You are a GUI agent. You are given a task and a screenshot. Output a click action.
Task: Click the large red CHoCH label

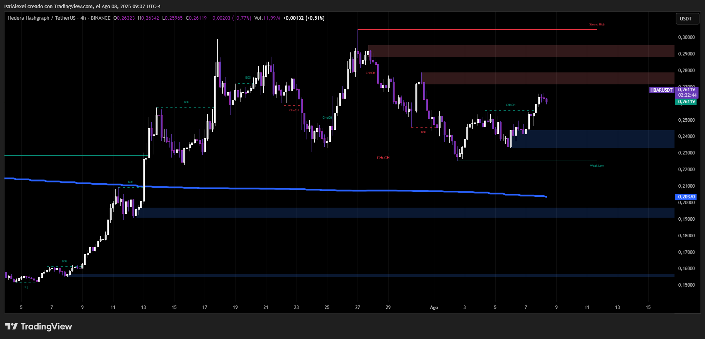coord(383,158)
